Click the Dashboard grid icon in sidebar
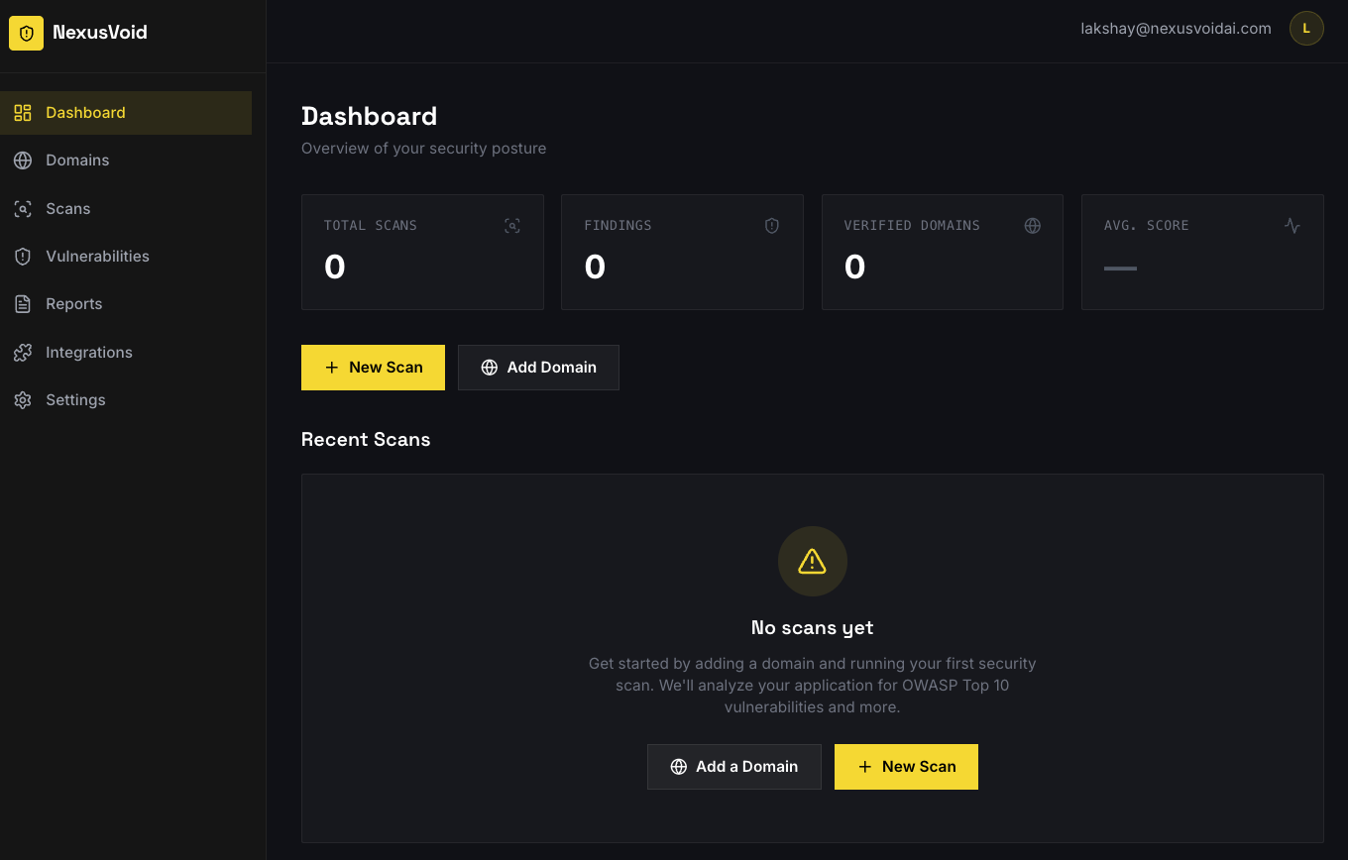This screenshot has width=1348, height=860. point(23,113)
